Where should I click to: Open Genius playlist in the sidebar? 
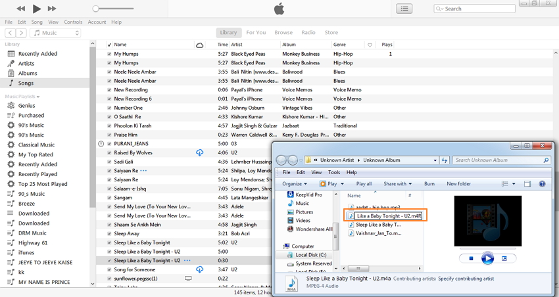pyautogui.click(x=27, y=105)
